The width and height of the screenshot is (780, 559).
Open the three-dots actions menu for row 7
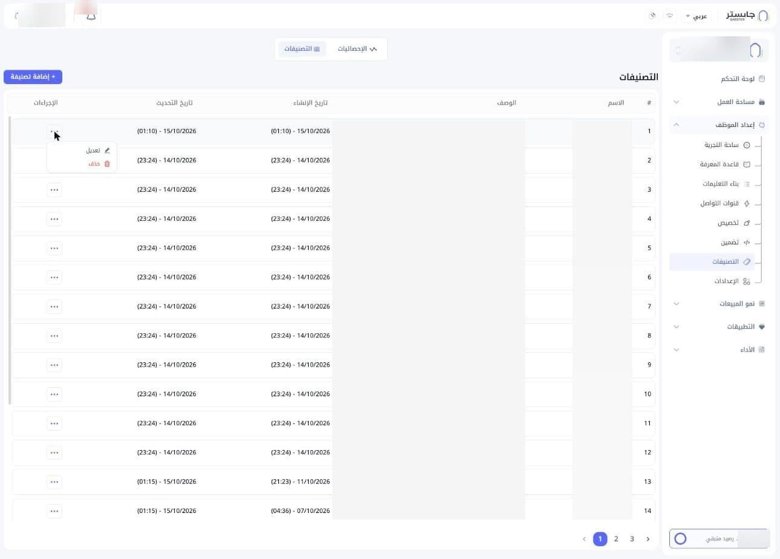point(54,306)
